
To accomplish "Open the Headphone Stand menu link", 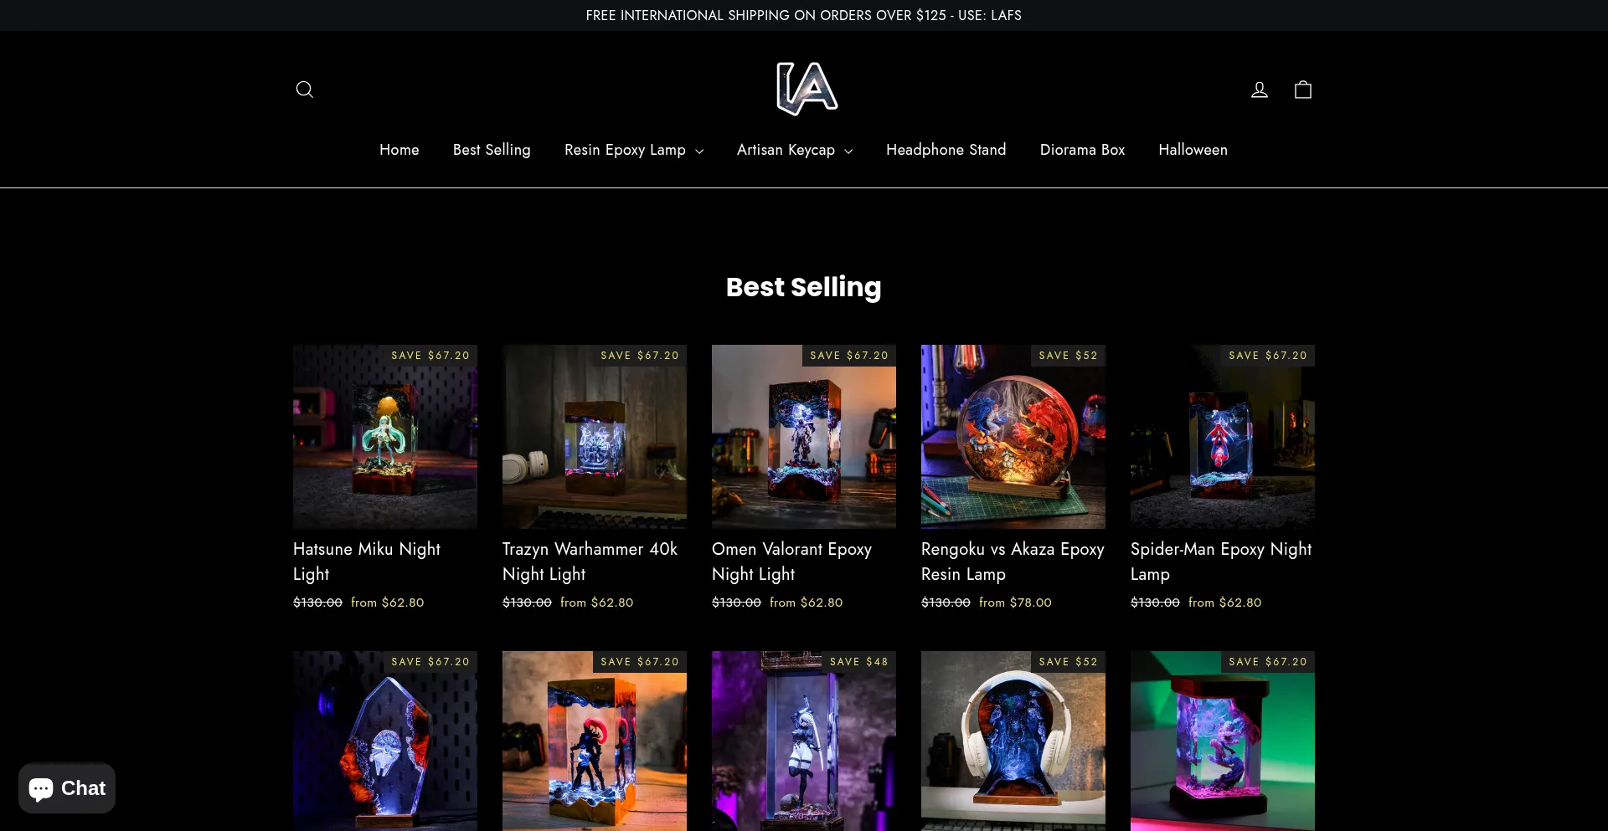I will point(946,150).
